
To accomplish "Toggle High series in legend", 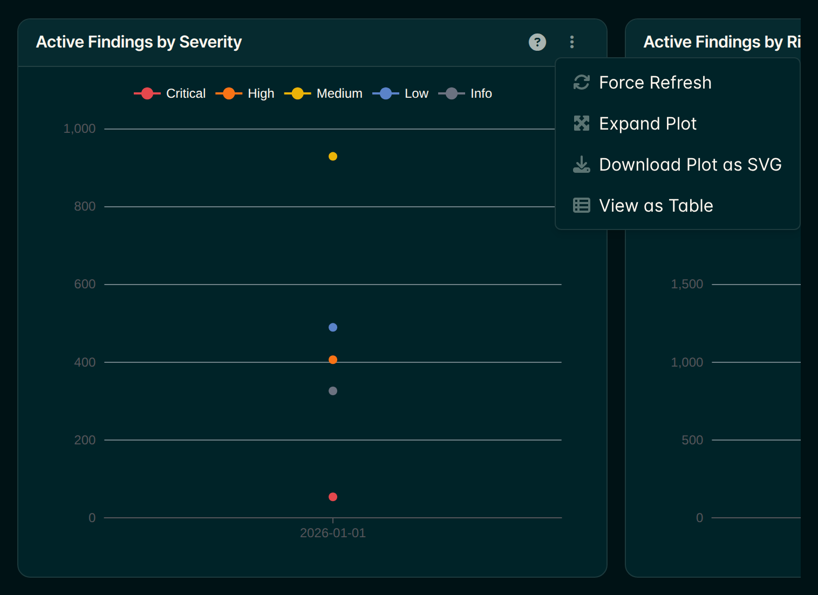I will [x=245, y=93].
